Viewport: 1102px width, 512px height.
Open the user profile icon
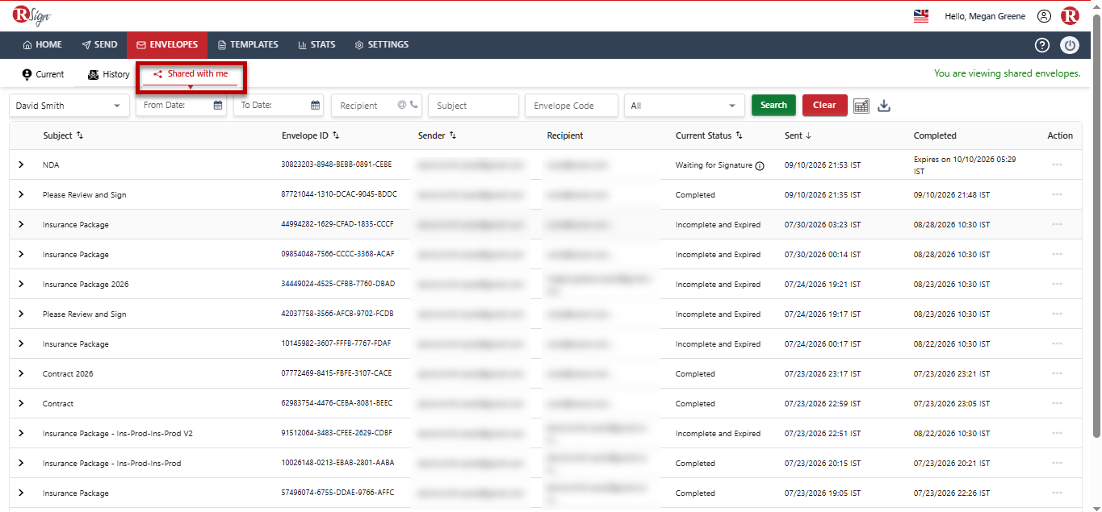click(1045, 16)
